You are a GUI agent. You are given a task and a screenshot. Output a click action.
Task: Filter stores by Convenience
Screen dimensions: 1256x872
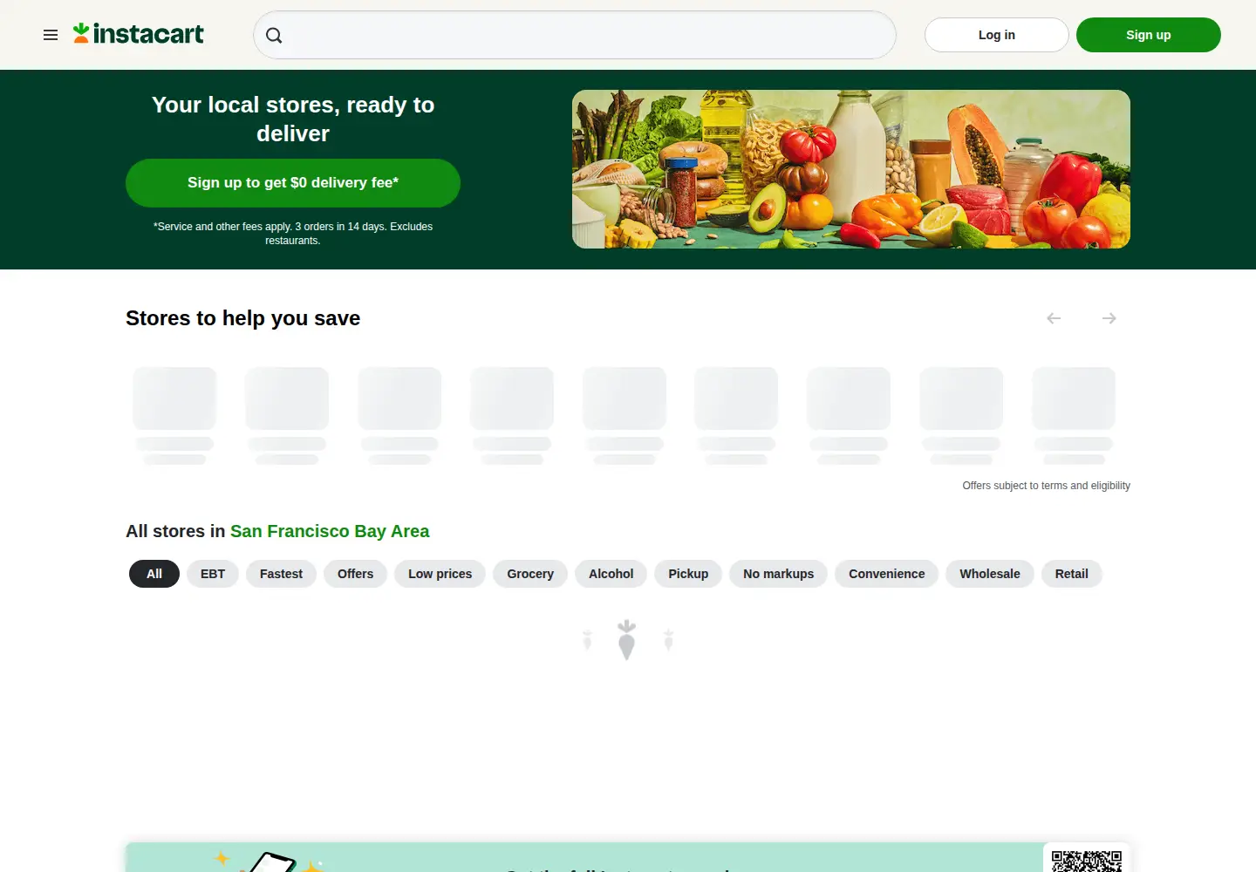point(886,574)
